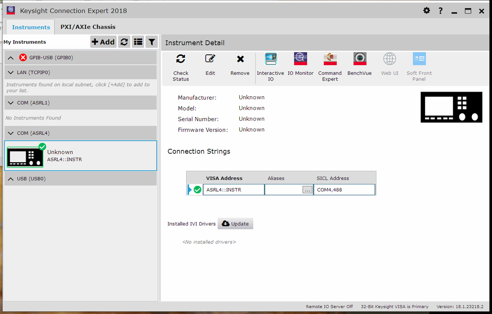Click the blue row selector arrow in connection table
The image size is (492, 314).
click(x=189, y=189)
